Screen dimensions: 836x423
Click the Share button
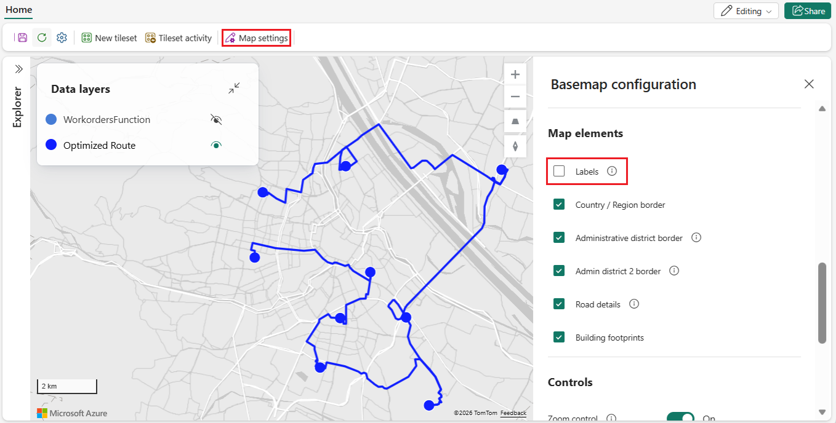pyautogui.click(x=808, y=11)
